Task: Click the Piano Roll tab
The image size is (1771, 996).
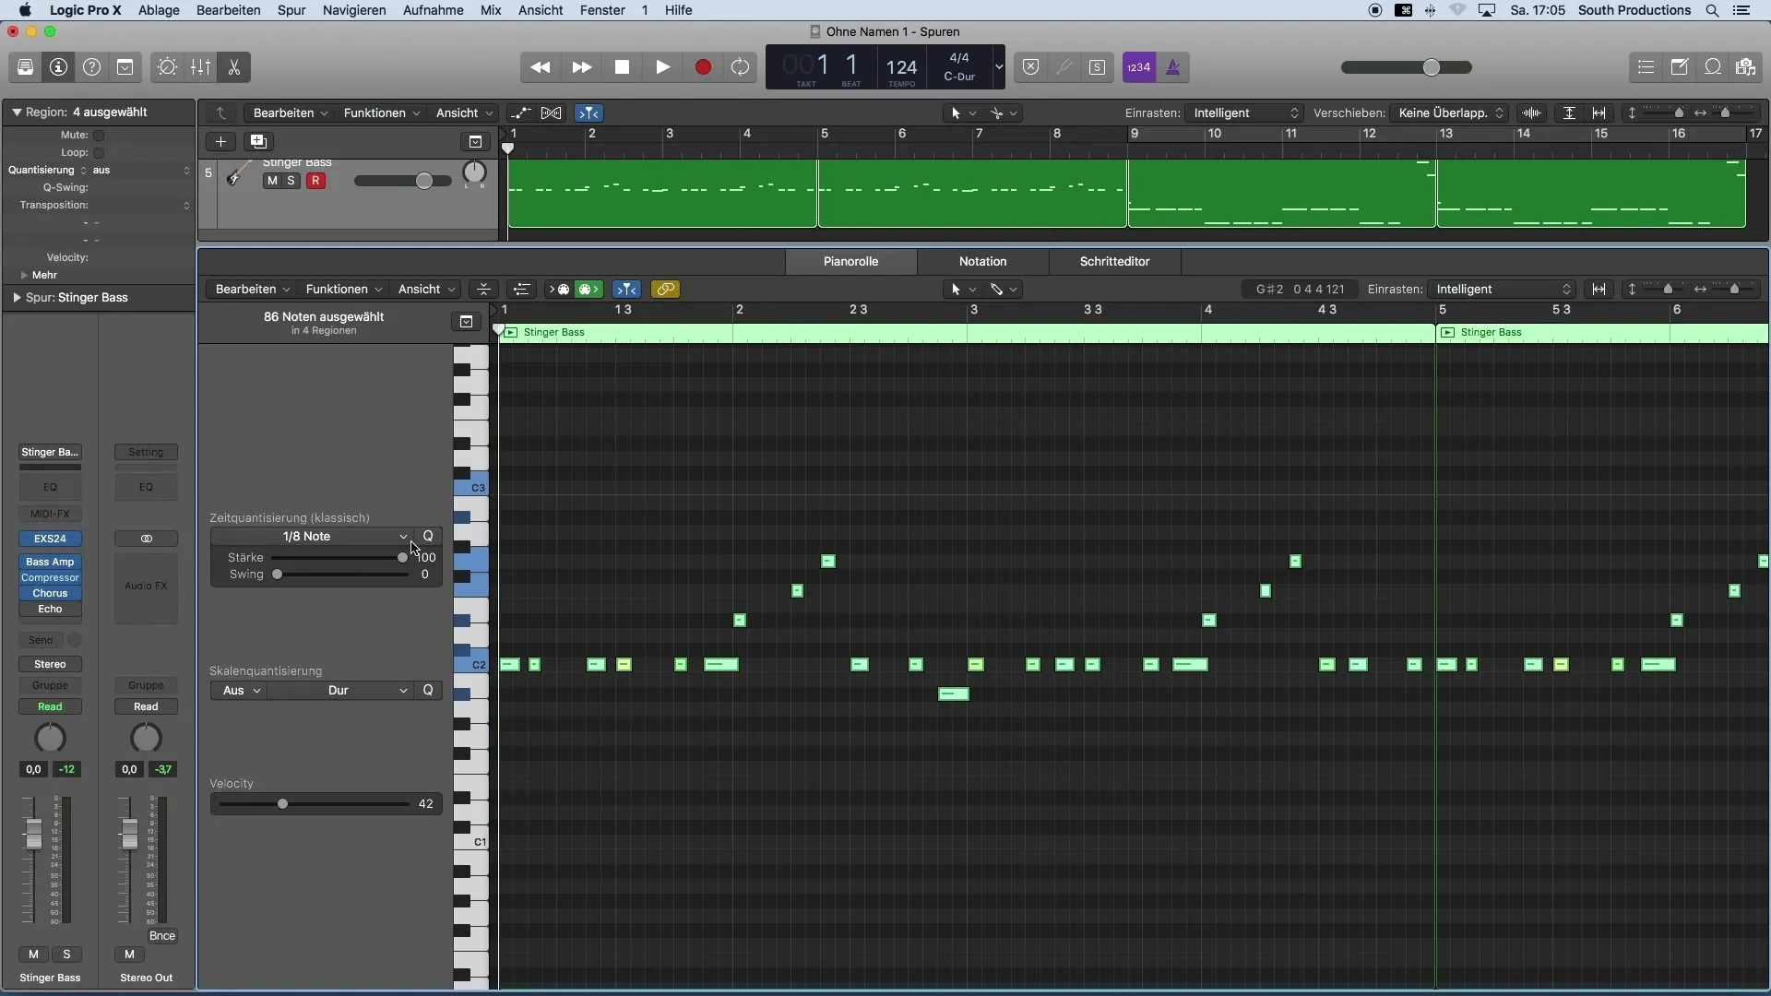Action: 850,260
